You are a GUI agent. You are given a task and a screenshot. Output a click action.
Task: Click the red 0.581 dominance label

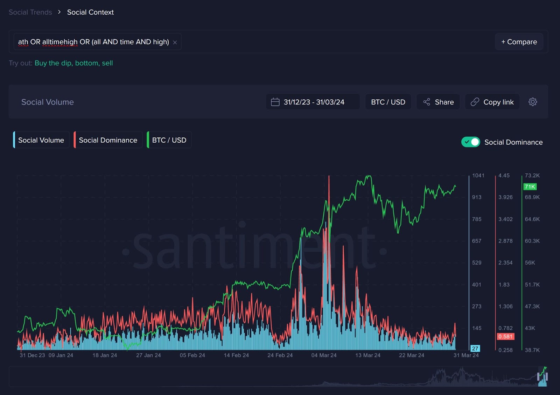coord(505,337)
